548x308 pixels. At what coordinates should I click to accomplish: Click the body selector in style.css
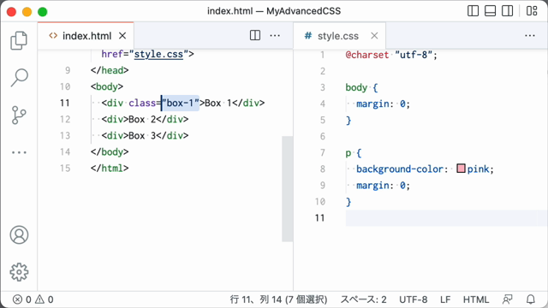356,87
